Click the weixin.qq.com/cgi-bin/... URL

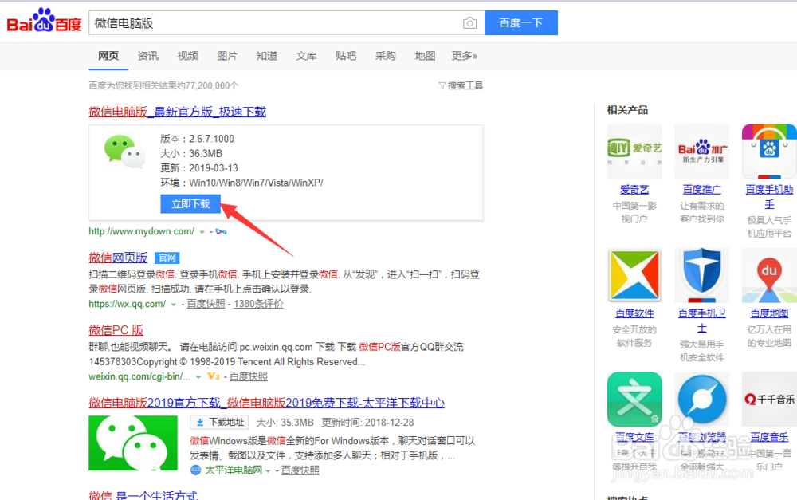coord(139,376)
